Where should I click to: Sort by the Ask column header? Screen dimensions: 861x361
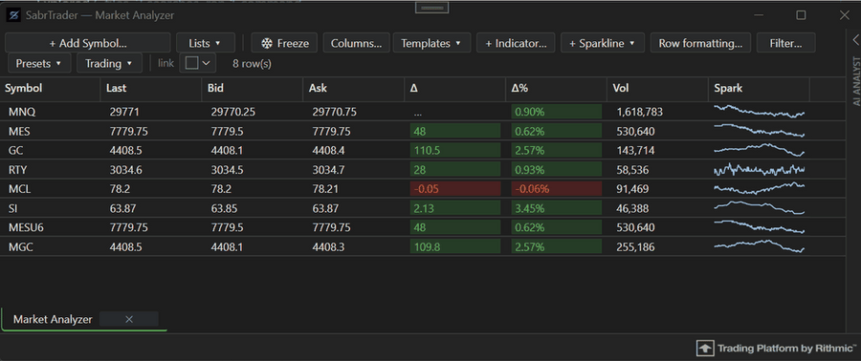click(x=354, y=88)
